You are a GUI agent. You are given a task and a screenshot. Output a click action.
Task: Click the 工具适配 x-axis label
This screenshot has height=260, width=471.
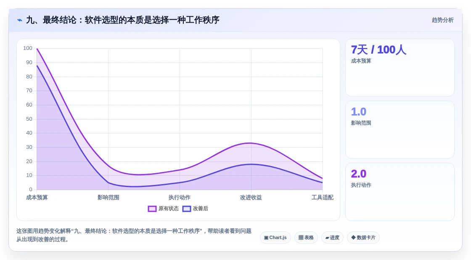click(x=322, y=198)
